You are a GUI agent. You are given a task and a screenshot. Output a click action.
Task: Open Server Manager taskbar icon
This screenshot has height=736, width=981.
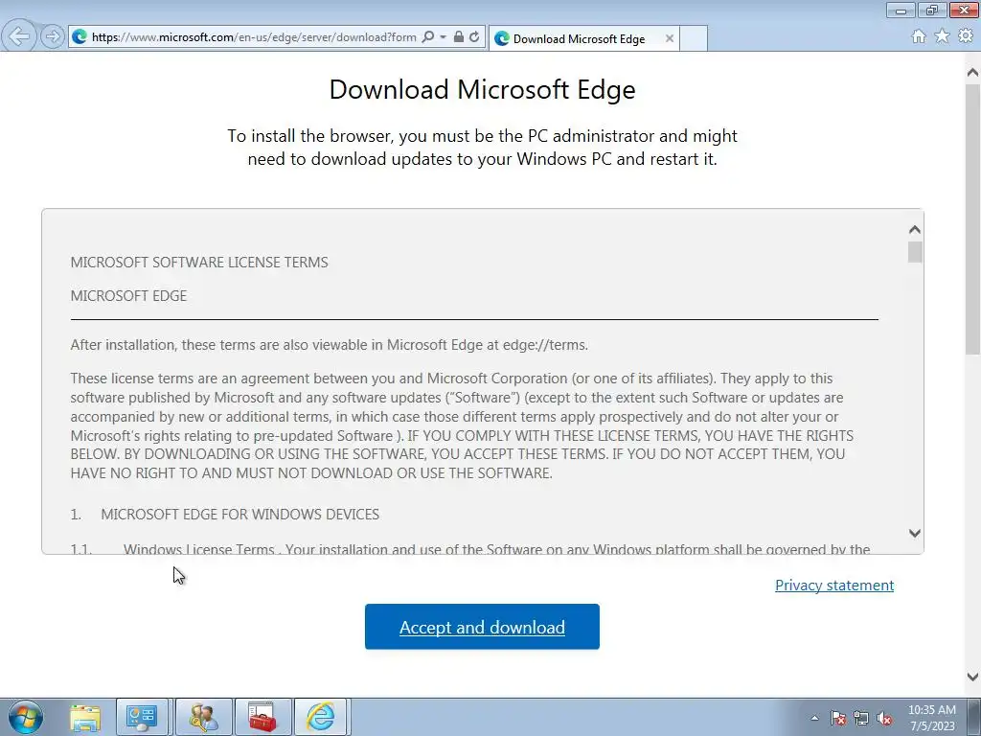(142, 717)
